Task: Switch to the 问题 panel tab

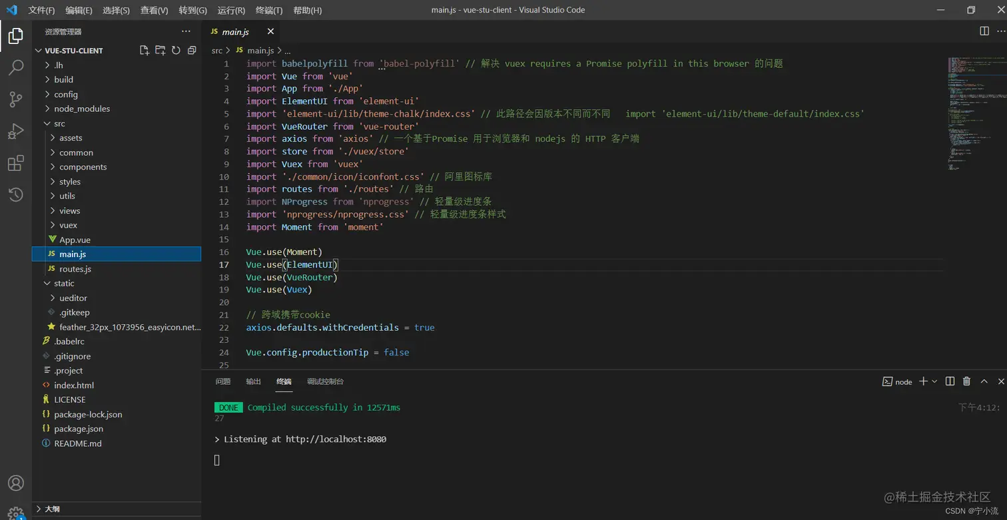Action: point(223,382)
